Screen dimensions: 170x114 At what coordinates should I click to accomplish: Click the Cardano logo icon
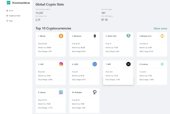point(162,64)
